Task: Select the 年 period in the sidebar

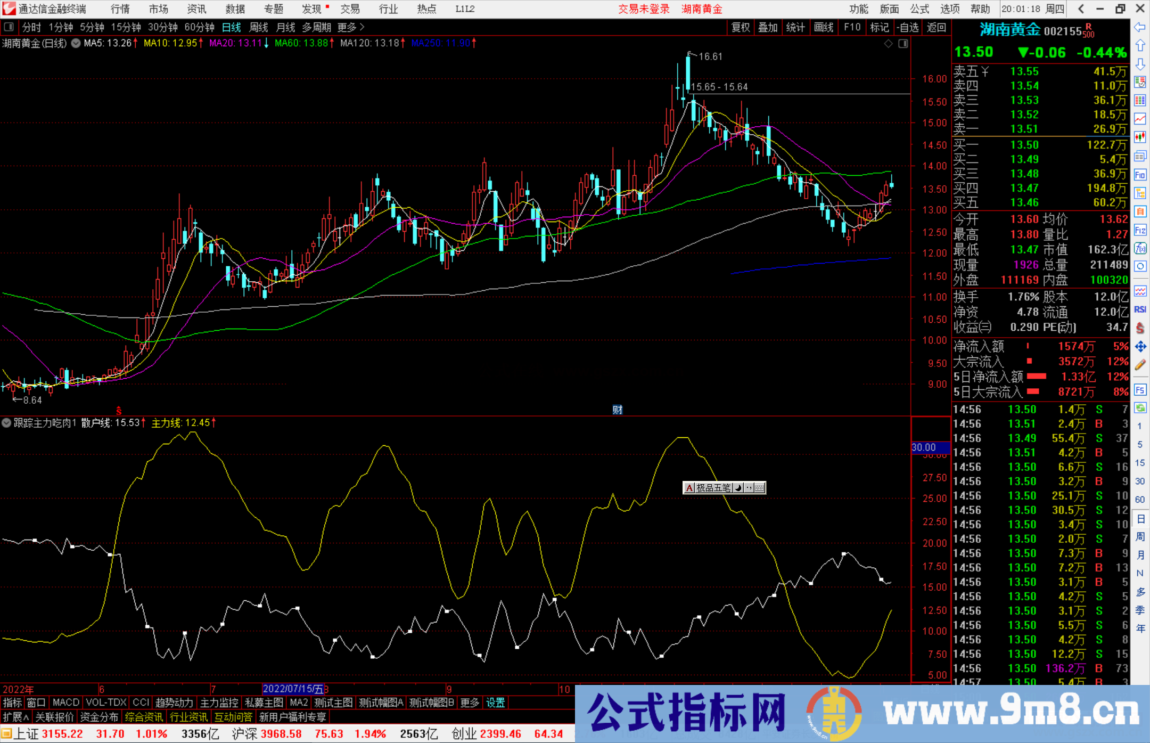Action: click(x=1140, y=628)
